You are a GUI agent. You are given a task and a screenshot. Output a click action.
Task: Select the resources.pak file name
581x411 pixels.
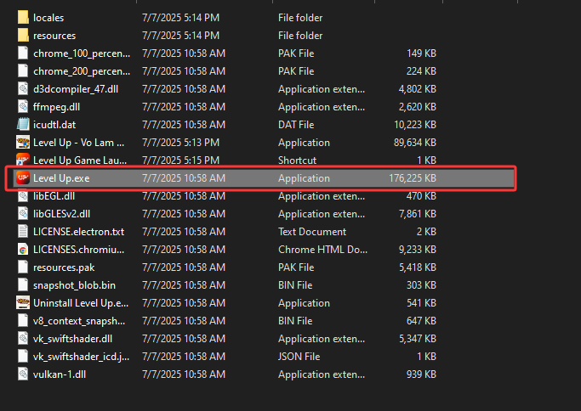[x=64, y=267]
